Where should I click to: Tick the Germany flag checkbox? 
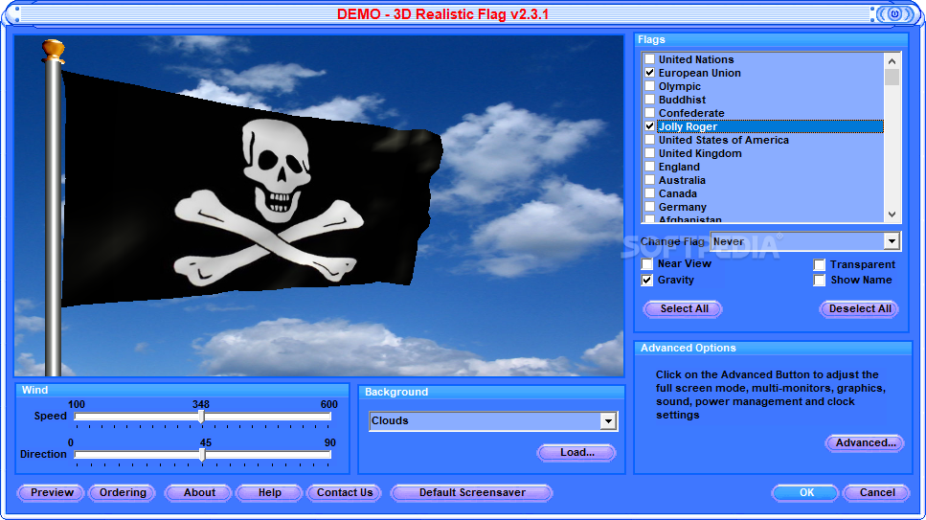[649, 207]
